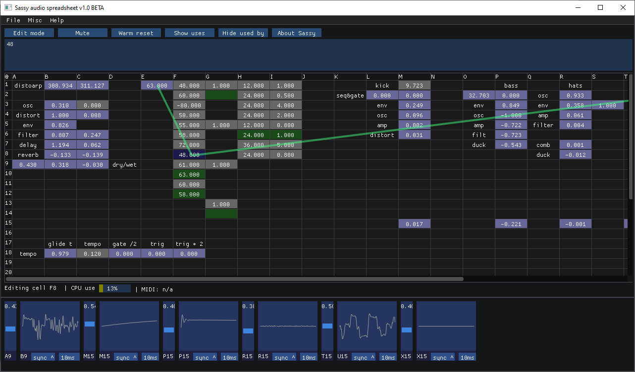Image resolution: width=635 pixels, height=372 pixels.
Task: Click the horizontal scrollbar below the grid
Action: pyautogui.click(x=233, y=279)
